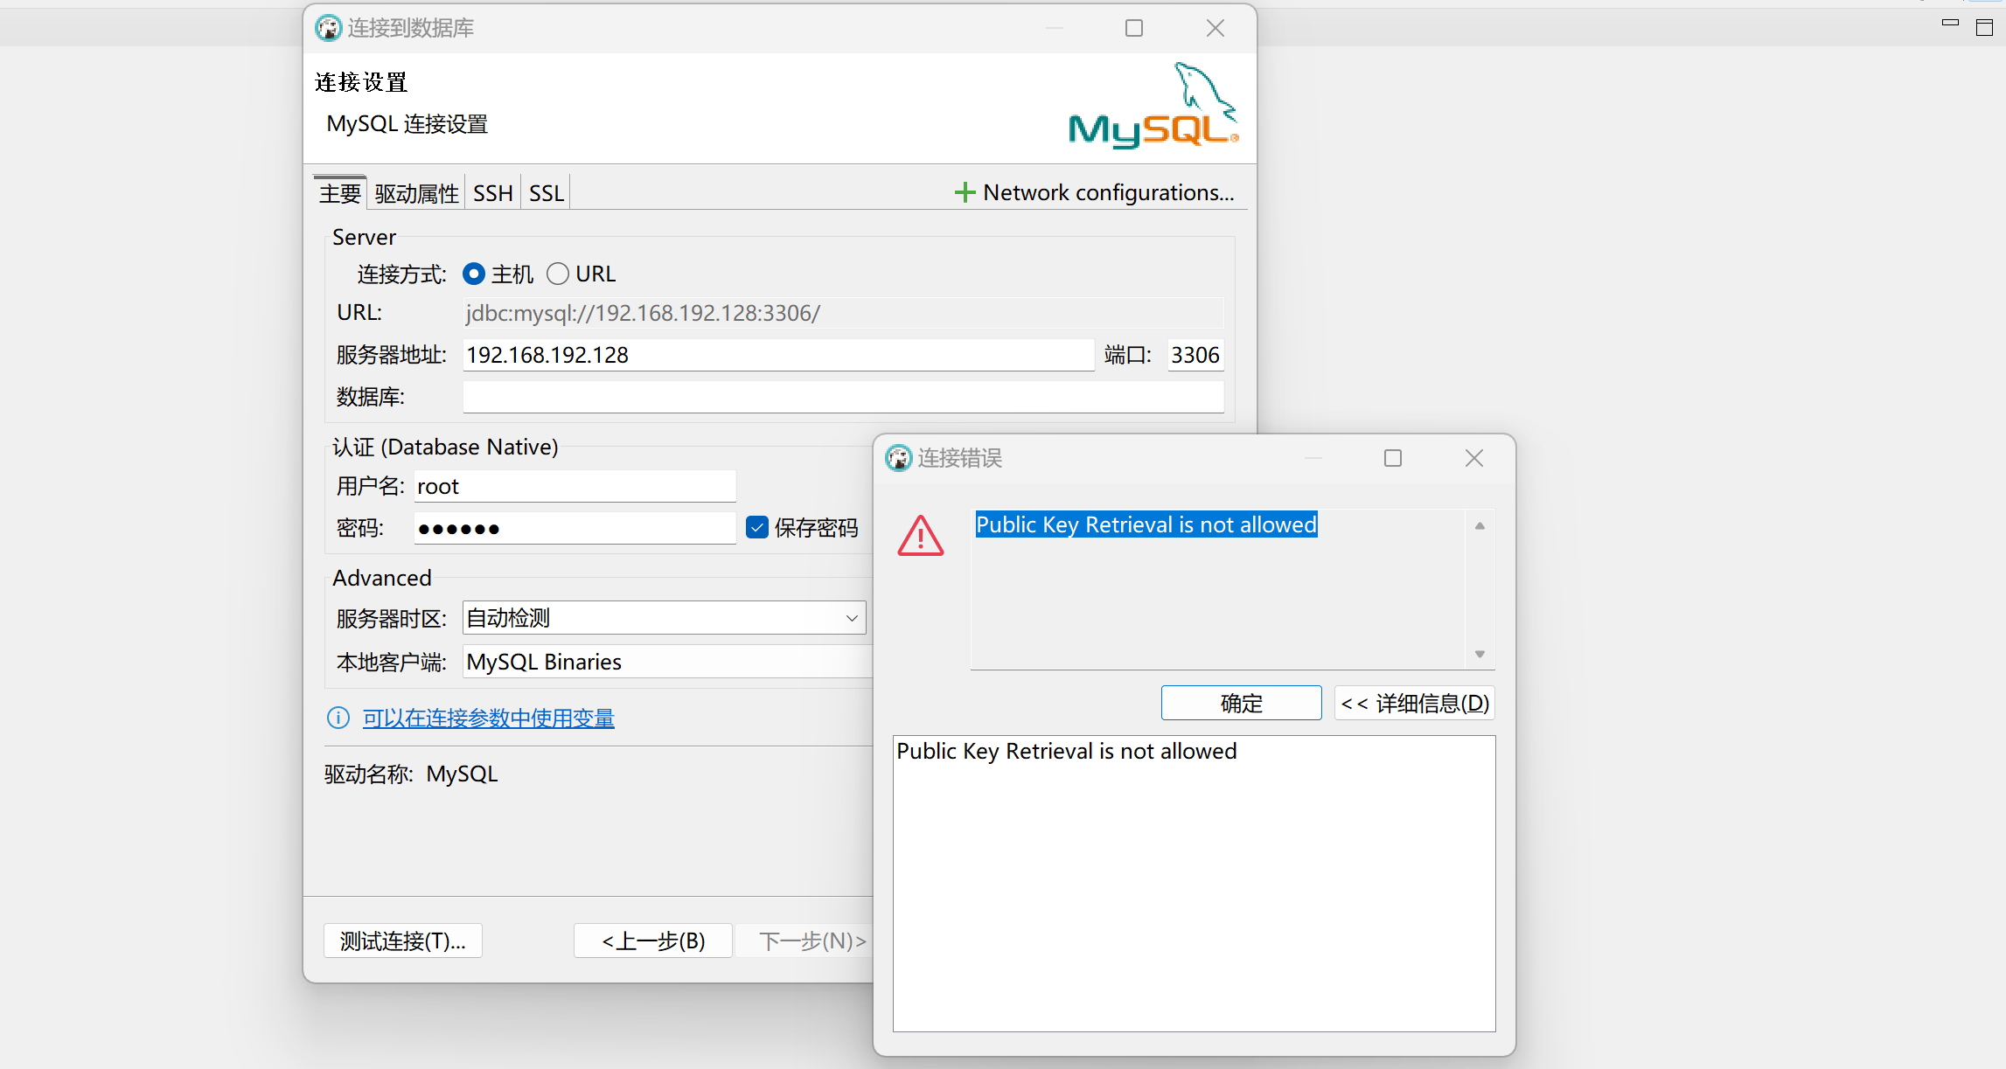Select the URL connection method radio
The width and height of the screenshot is (2006, 1069).
point(558,274)
